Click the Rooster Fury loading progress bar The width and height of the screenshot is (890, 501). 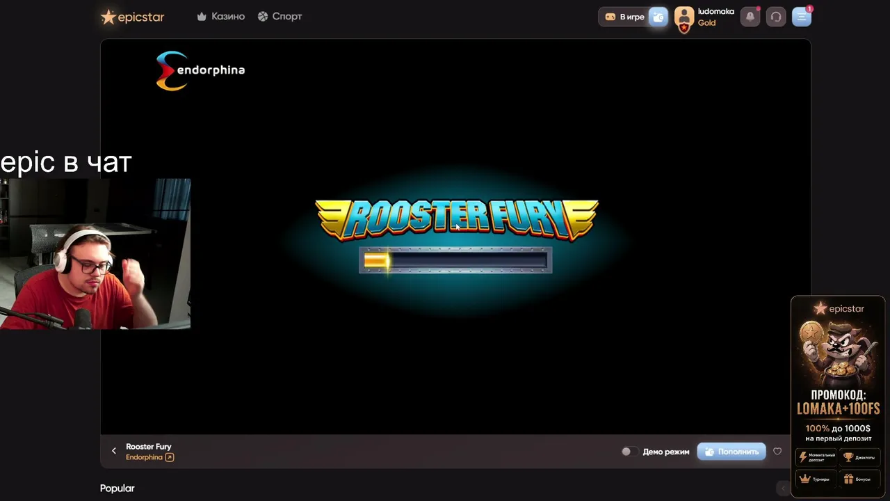tap(455, 260)
